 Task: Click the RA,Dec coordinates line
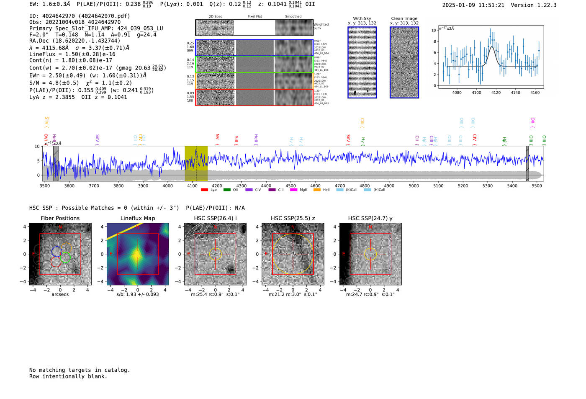pyautogui.click(x=75, y=41)
